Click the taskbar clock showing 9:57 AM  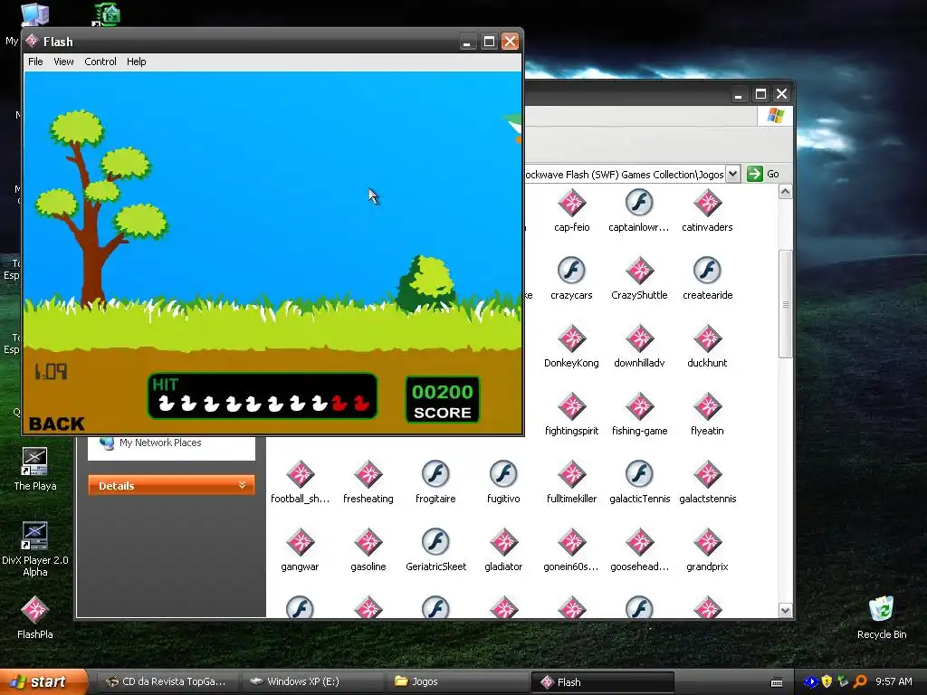pos(894,681)
